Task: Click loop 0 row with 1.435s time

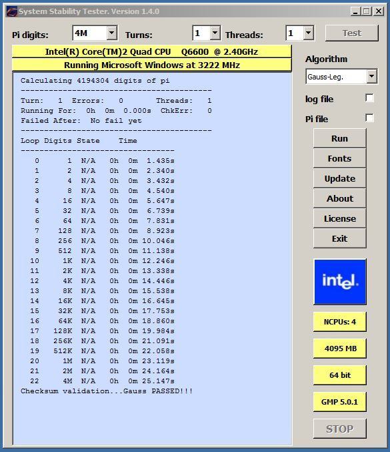Action: click(104, 161)
